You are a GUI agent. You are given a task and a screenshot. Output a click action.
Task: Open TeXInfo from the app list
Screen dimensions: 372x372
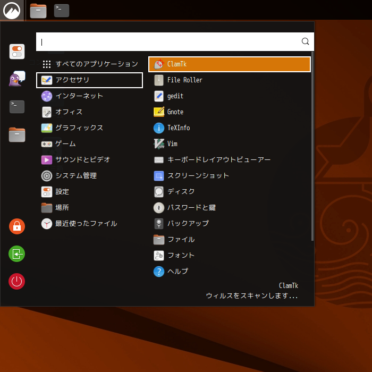pyautogui.click(x=230, y=128)
